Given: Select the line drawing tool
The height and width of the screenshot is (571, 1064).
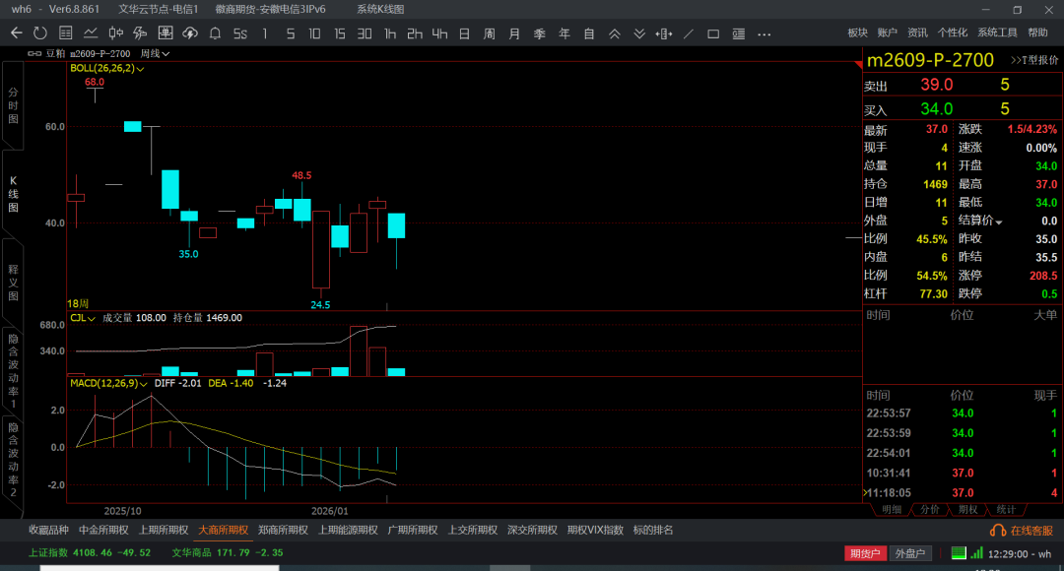Looking at the screenshot, I should pyautogui.click(x=688, y=33).
